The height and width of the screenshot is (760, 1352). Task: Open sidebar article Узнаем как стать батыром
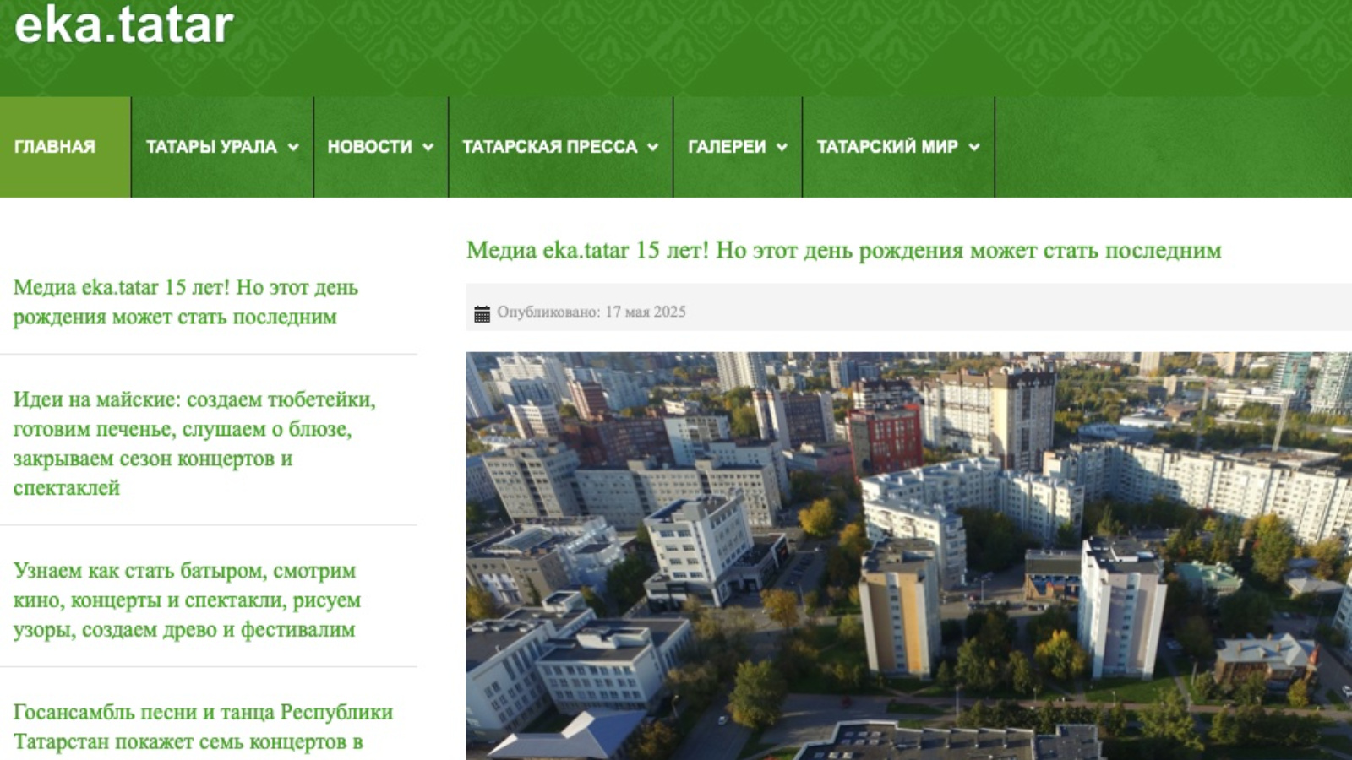click(x=186, y=600)
